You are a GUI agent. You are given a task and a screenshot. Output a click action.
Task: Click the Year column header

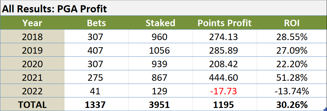pos(32,23)
